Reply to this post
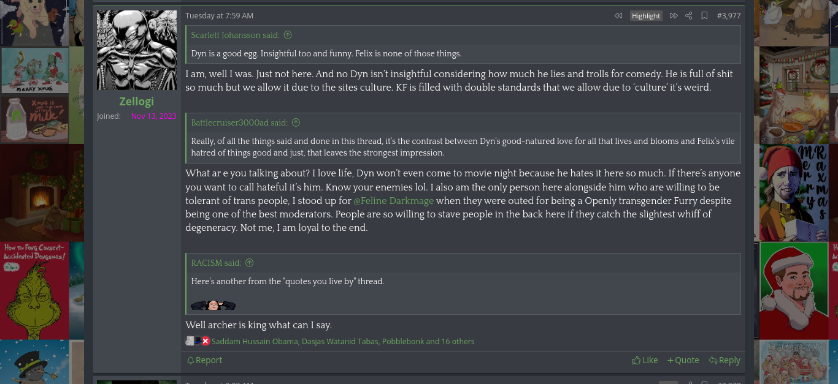Image resolution: width=838 pixels, height=384 pixels. (725, 360)
